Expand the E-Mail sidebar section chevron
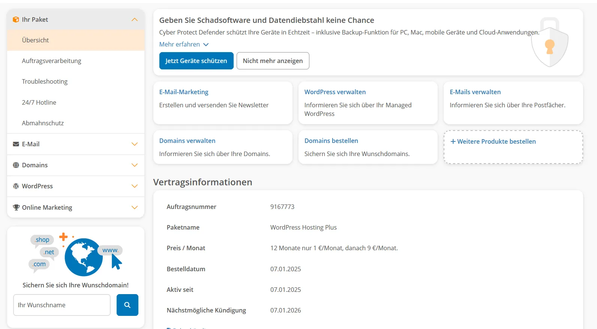Viewport: 597px width, 329px height. point(135,144)
